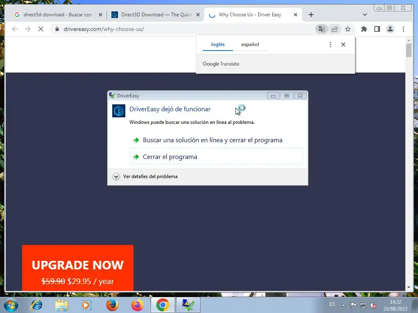This screenshot has height=313, width=418.
Task: Close the Direct3D Download The Quick tab
Action: tap(198, 15)
